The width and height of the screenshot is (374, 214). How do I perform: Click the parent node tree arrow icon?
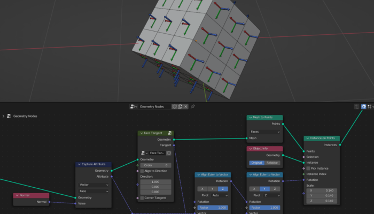click(x=357, y=107)
